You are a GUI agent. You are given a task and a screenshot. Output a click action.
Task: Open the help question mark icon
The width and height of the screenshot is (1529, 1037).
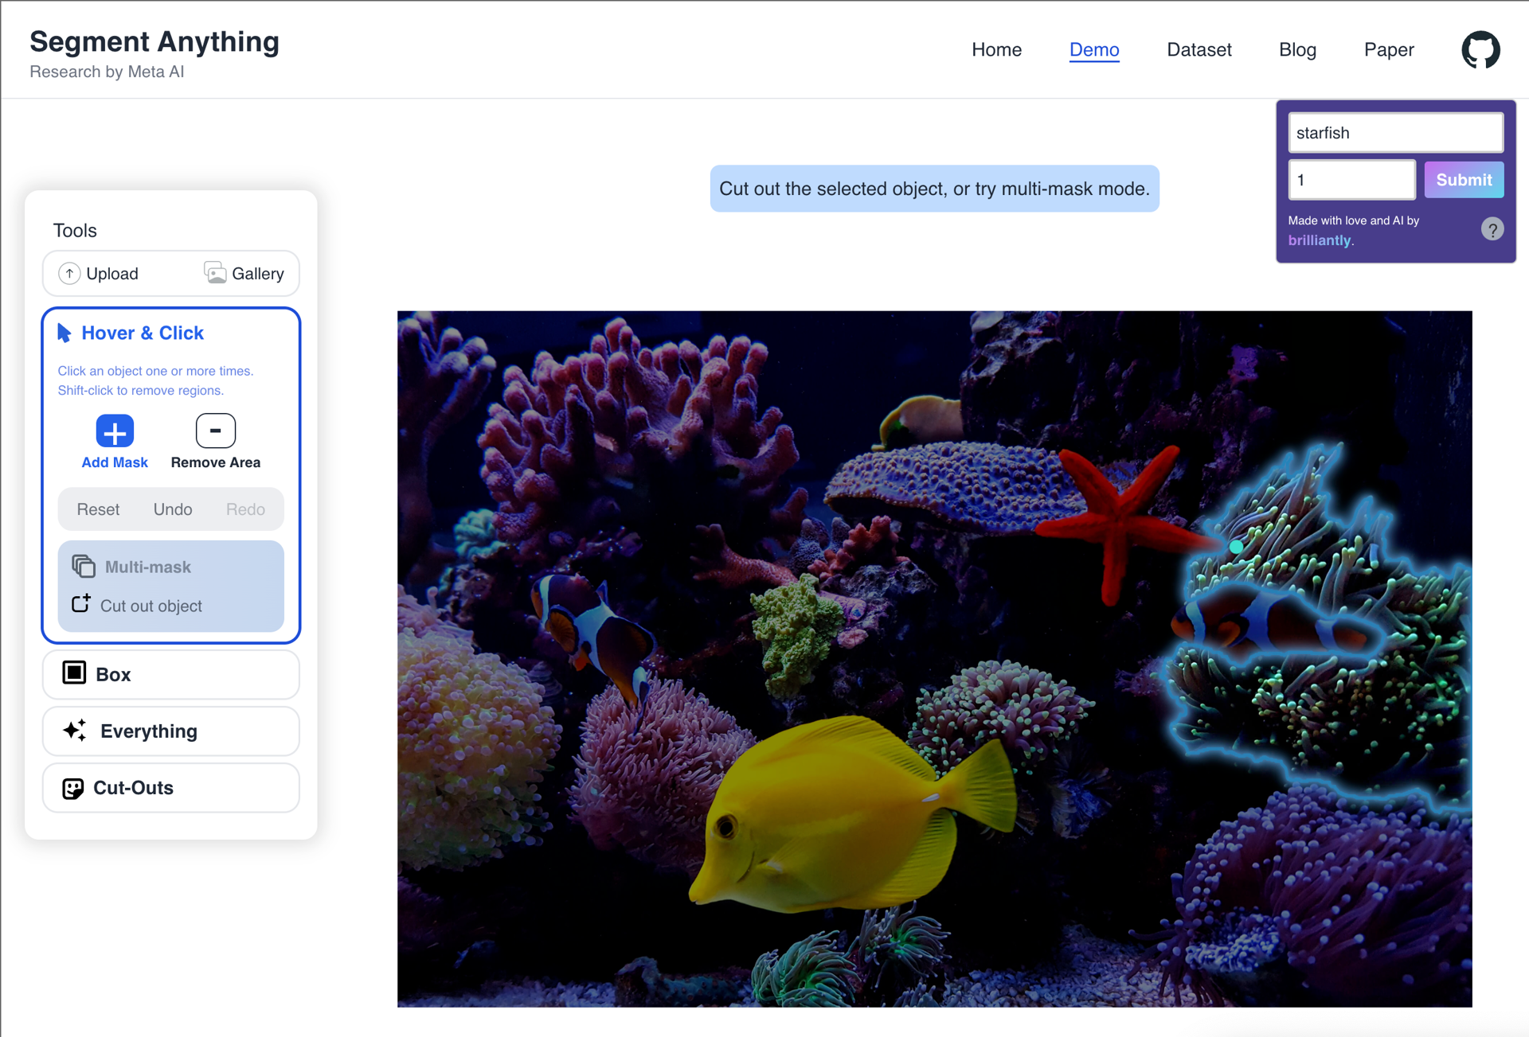(x=1492, y=229)
